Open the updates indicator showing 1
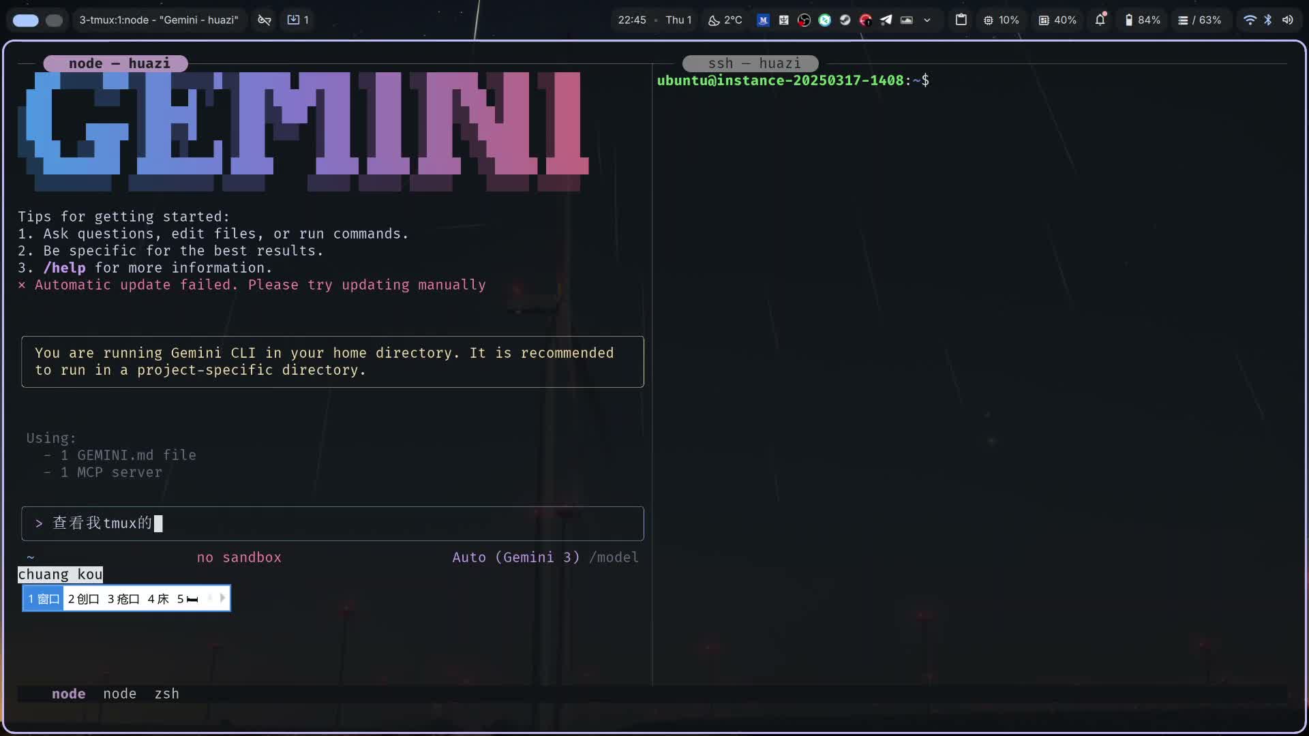Viewport: 1309px width, 736px height. pyautogui.click(x=298, y=20)
